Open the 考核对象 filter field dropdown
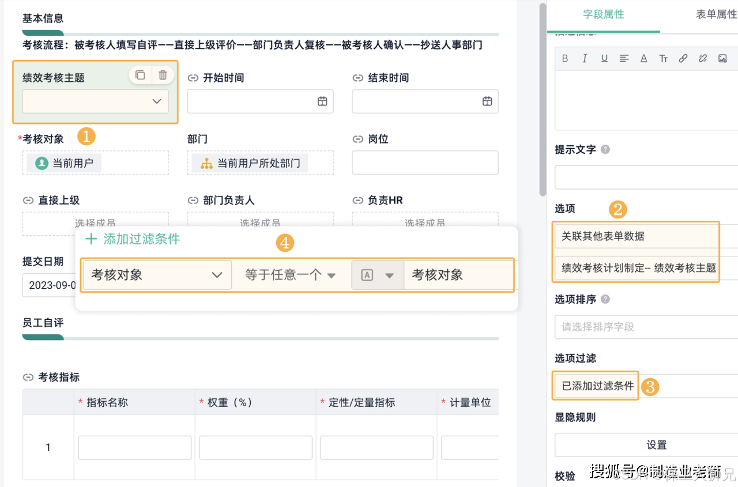 tap(157, 275)
